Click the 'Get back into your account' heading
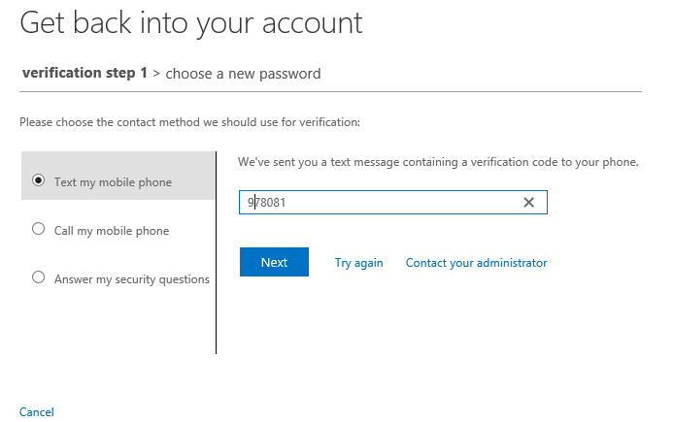The image size is (673, 422). pyautogui.click(x=191, y=23)
